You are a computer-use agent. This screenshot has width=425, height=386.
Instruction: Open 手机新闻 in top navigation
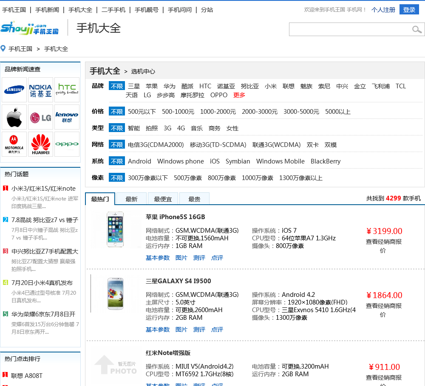[47, 10]
